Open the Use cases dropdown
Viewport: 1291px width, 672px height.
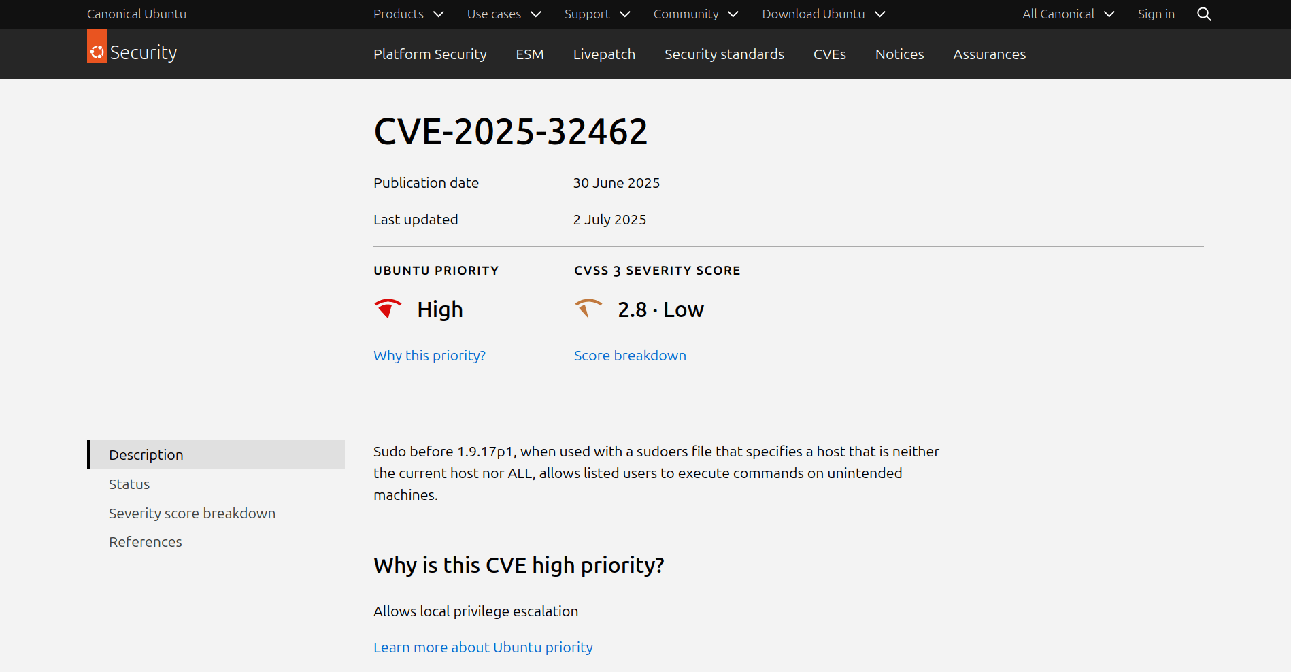click(504, 14)
